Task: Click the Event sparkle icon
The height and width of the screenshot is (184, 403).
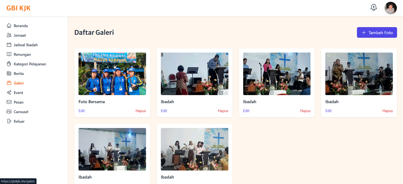Action: (x=9, y=93)
